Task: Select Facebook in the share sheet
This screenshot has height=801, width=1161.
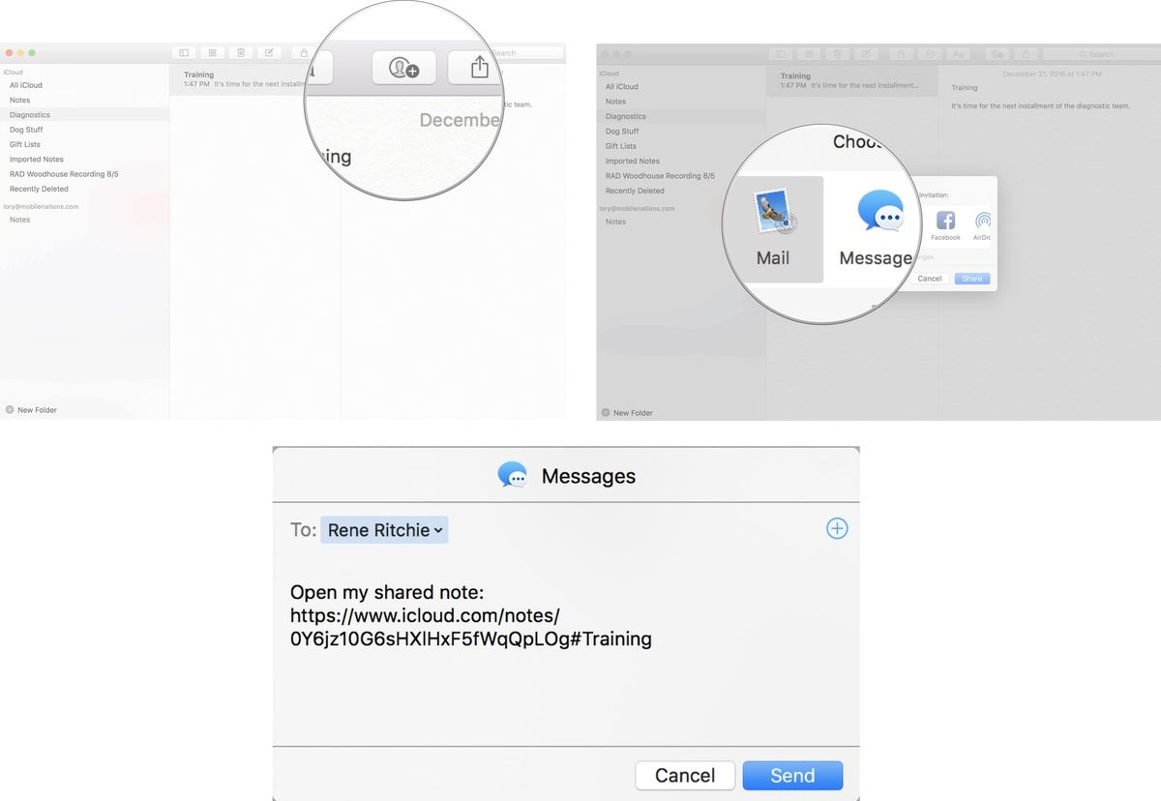Action: [x=945, y=222]
